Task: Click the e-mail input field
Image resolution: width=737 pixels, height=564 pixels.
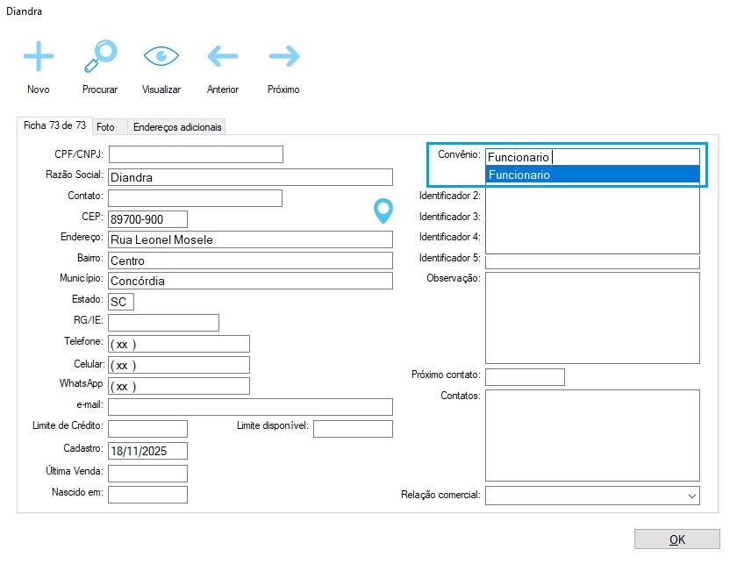Action: tap(249, 406)
